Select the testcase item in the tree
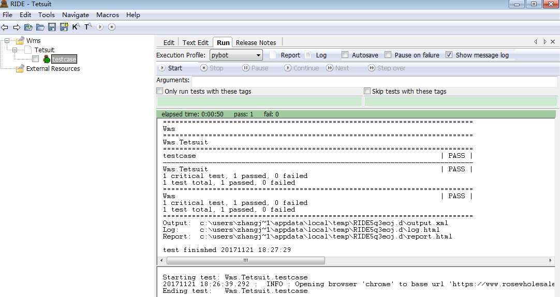This screenshot has width=560, height=297. pyautogui.click(x=64, y=60)
